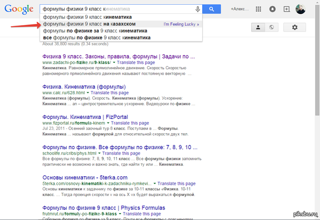Open the 'Формулы. Кинематика | FizPortal' result

tap(85, 117)
